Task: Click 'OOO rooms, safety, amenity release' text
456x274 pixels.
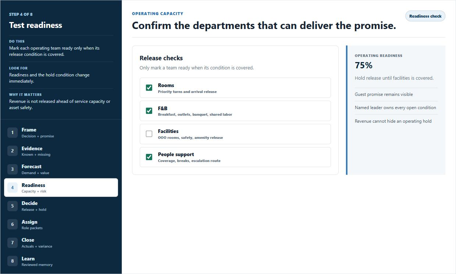Action: 190,138
